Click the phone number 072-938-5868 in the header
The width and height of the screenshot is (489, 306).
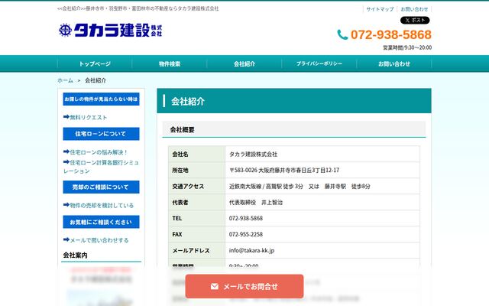pyautogui.click(x=391, y=34)
